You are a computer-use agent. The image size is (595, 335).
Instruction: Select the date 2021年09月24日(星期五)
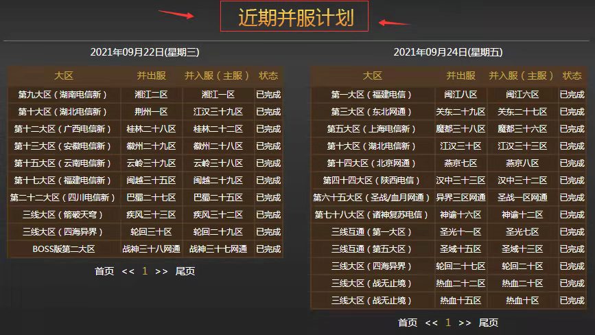point(448,52)
